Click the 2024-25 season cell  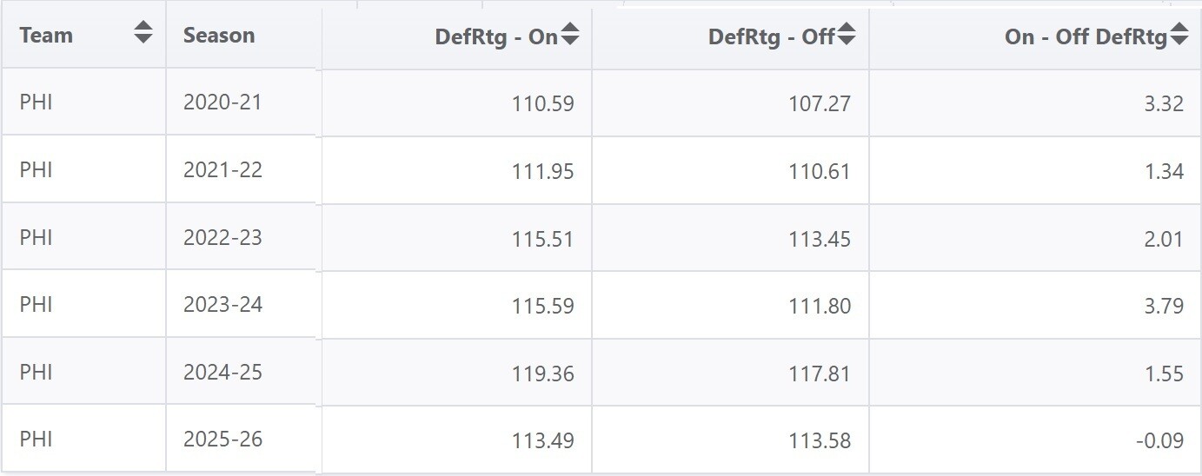tap(222, 372)
